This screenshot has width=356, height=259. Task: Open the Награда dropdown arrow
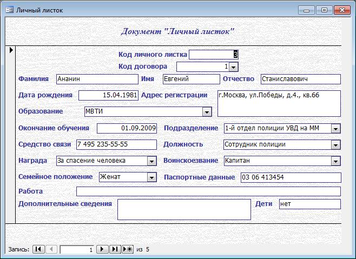[151, 161]
